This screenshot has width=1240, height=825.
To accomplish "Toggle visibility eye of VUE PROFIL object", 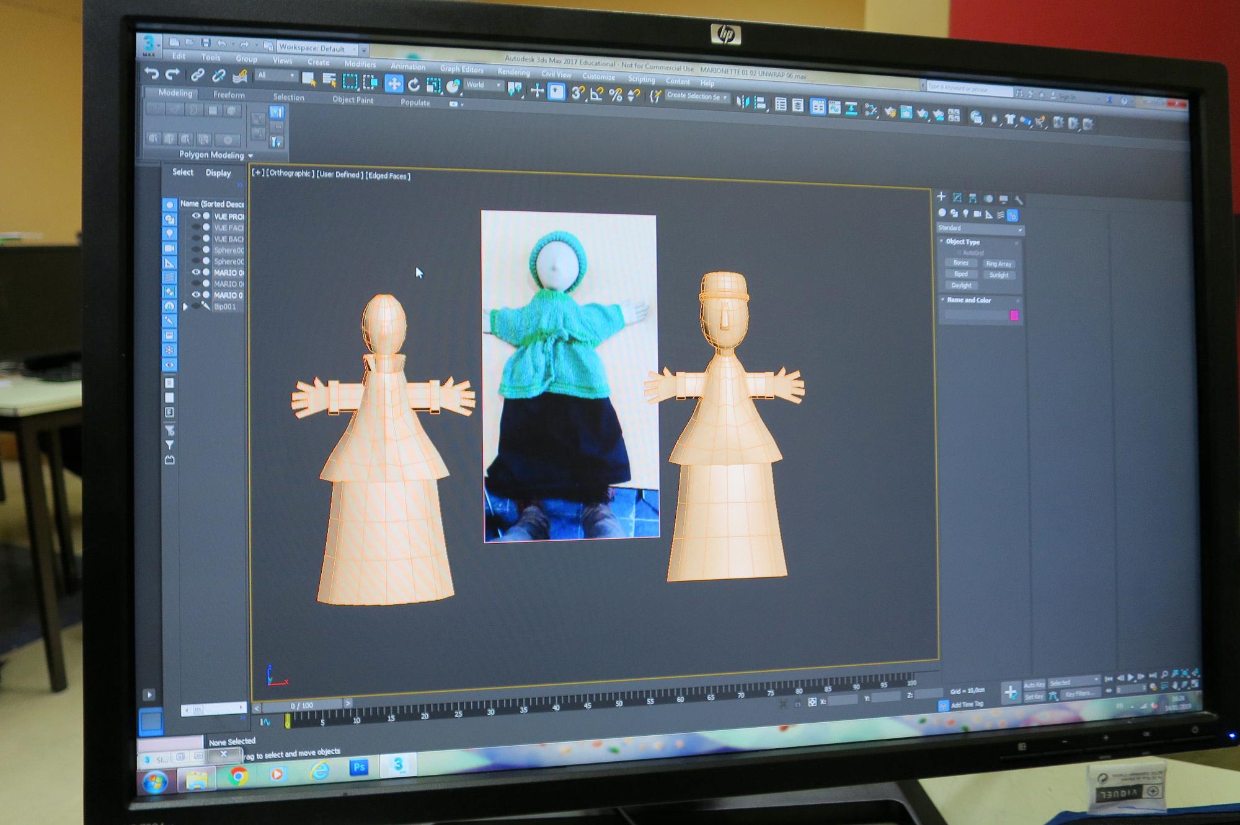I will [196, 216].
